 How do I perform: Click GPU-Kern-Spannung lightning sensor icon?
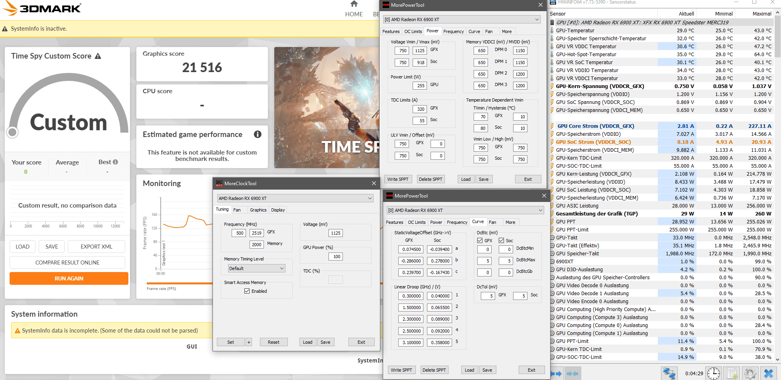[552, 86]
